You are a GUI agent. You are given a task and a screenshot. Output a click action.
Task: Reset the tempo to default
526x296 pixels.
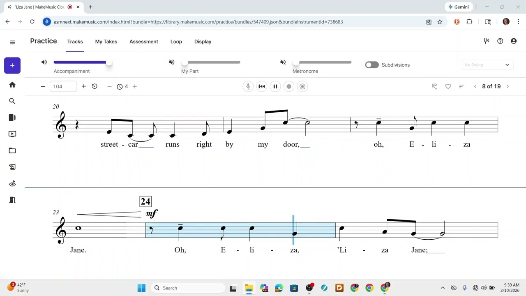(95, 86)
